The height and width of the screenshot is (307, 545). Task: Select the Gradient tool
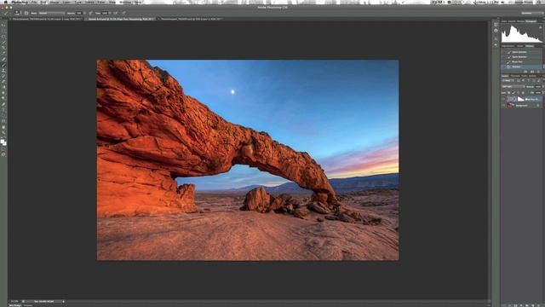pos(3,87)
